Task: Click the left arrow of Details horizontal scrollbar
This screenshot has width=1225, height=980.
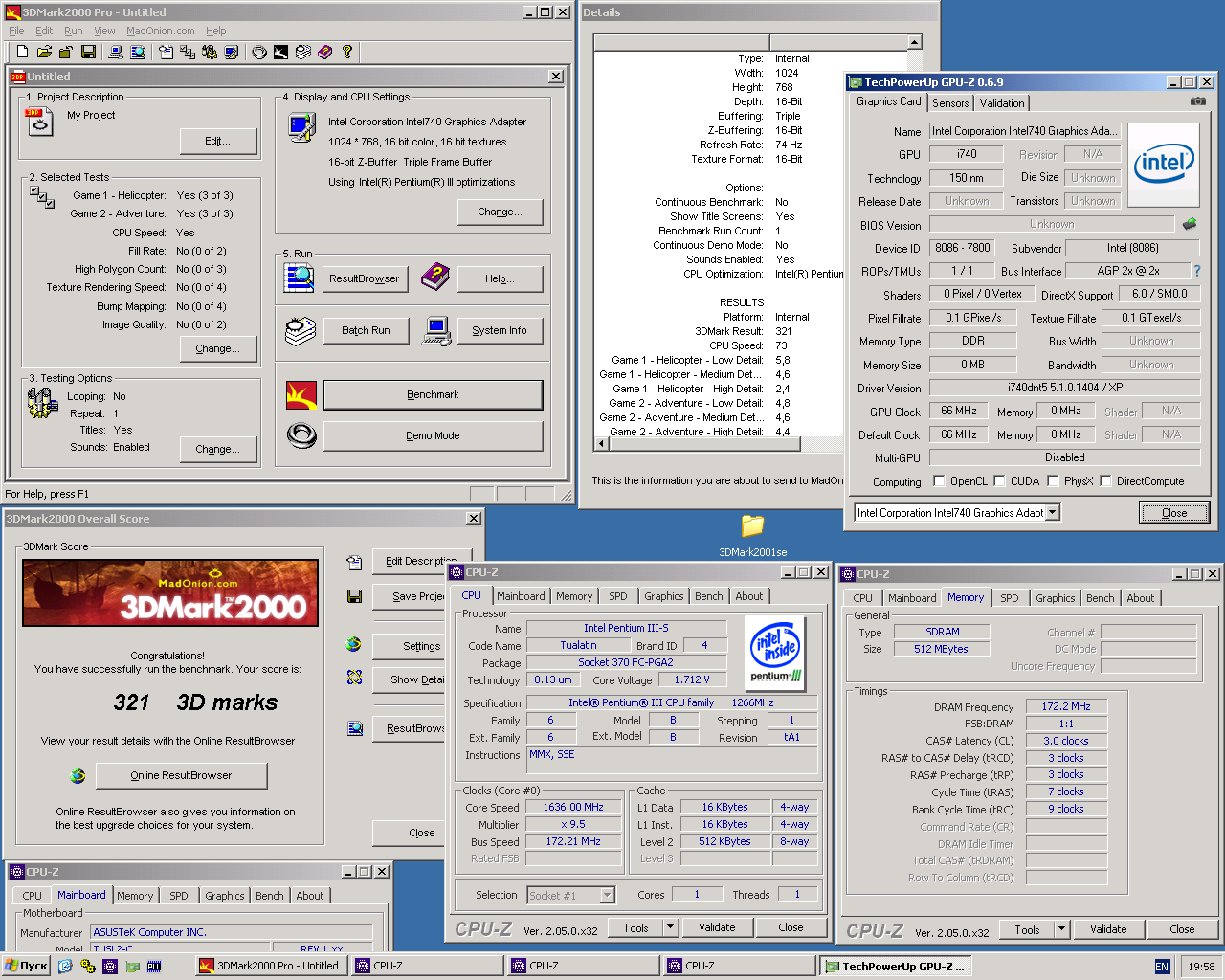Action: pos(602,443)
